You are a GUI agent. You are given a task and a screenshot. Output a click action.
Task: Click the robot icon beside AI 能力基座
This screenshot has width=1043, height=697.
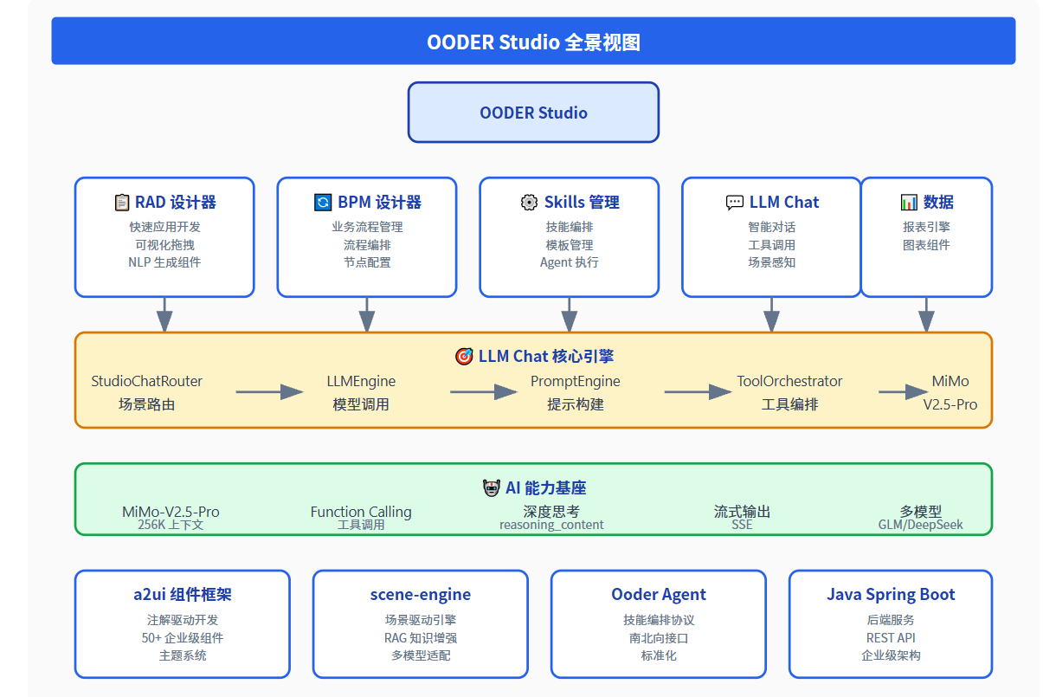(491, 488)
